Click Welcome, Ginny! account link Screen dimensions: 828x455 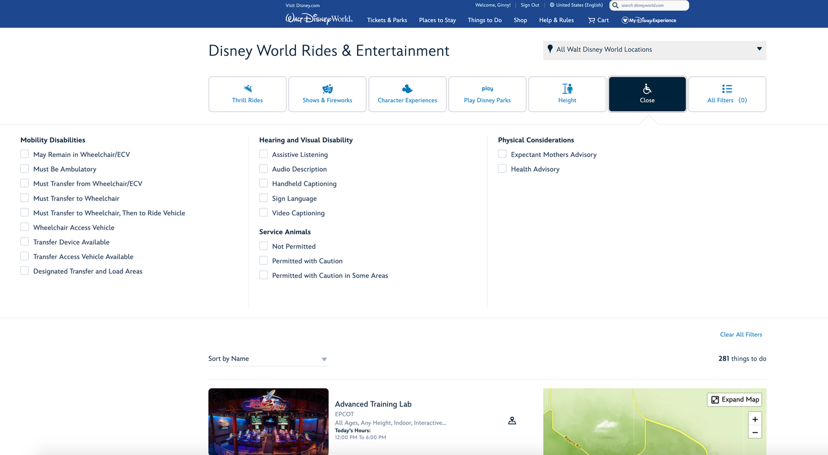click(493, 5)
